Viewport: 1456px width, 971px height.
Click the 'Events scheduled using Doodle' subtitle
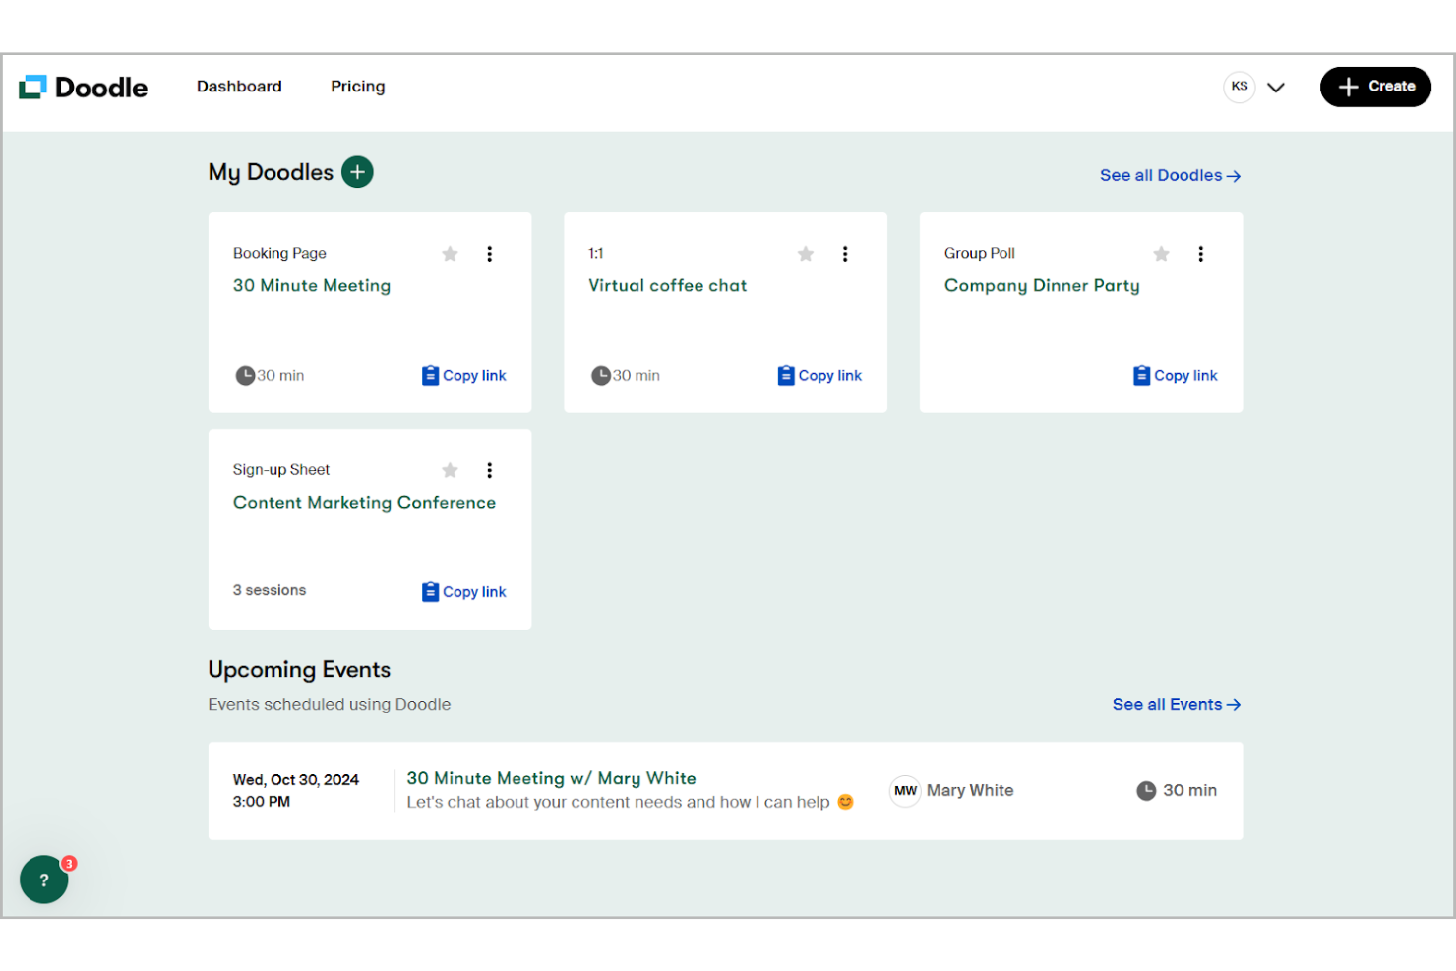(330, 704)
